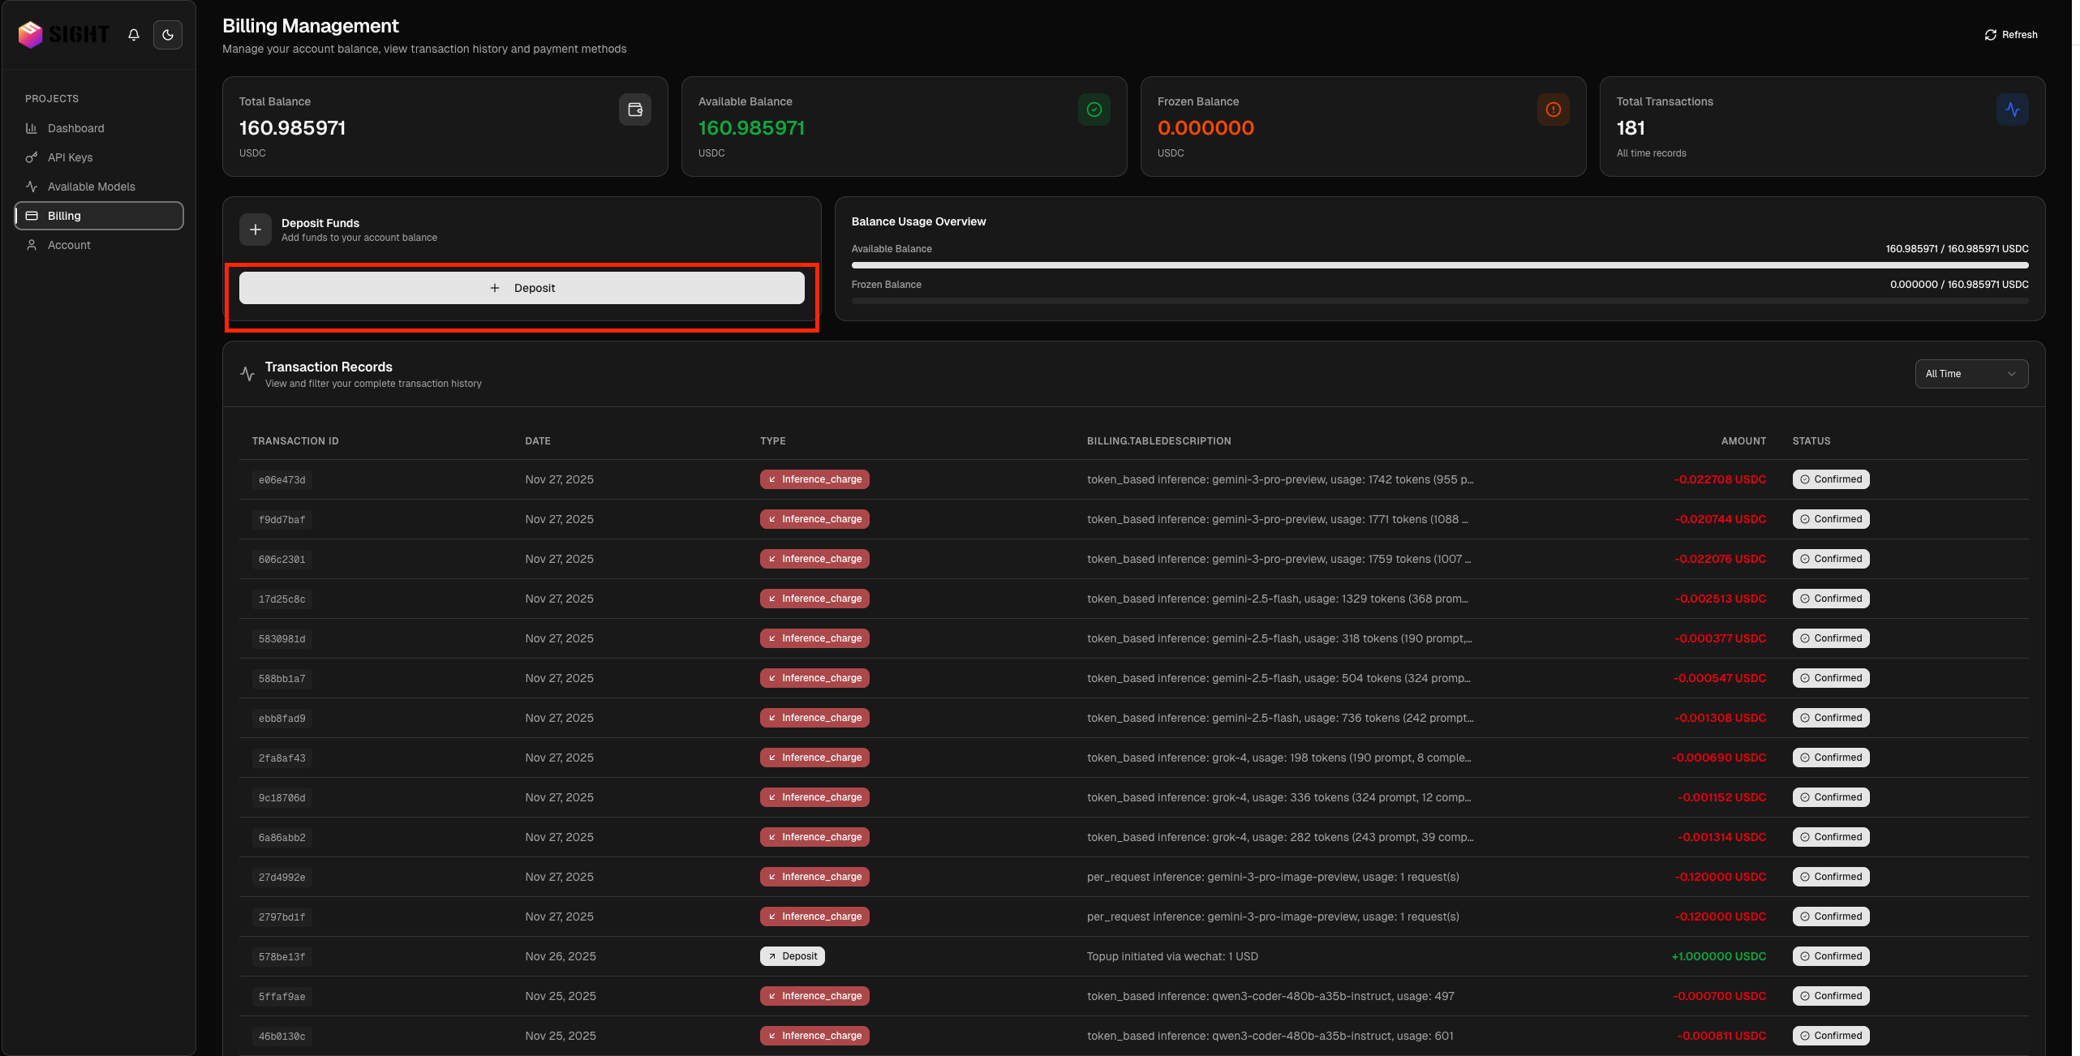Screen dimensions: 2080x1056
Task: Click transaction ID e06e473d
Action: pos(282,480)
